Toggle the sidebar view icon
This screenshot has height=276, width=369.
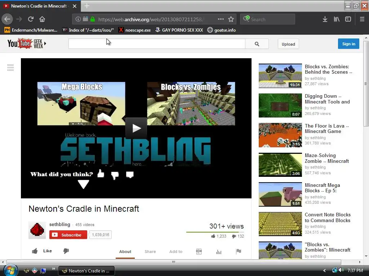coord(348,19)
